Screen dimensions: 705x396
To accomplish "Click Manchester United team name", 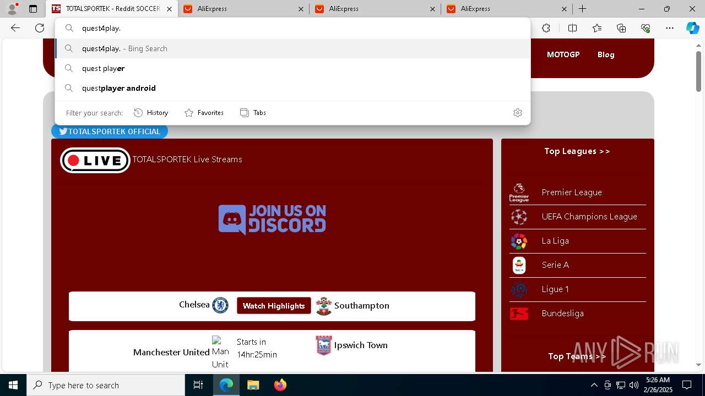I will coord(171,352).
